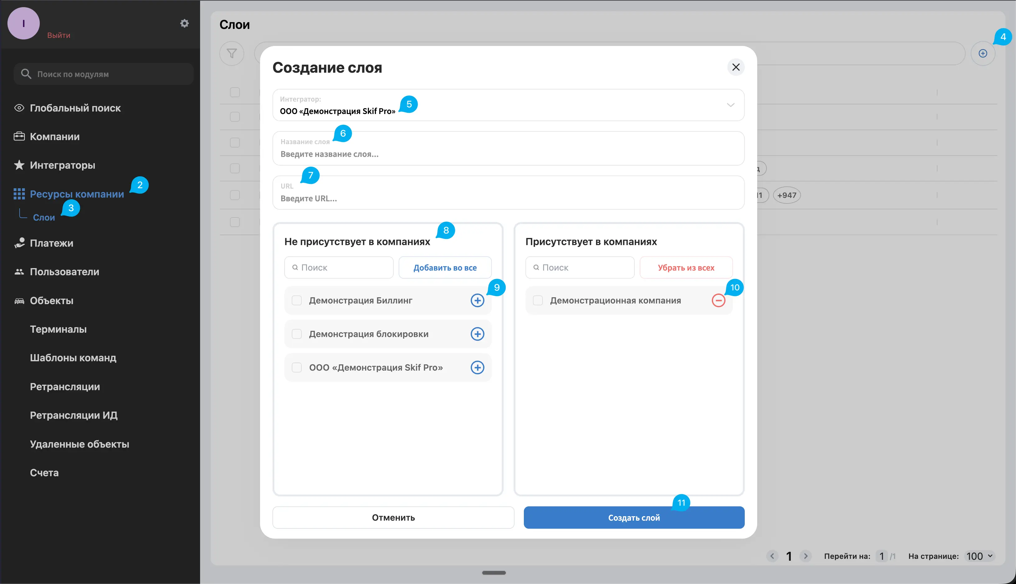
Task: Check the Демонстрация блокировки checkbox
Action: (297, 334)
